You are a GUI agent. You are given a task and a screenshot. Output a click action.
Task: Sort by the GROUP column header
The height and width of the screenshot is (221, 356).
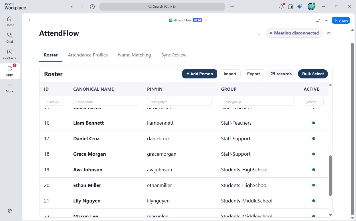click(x=229, y=89)
